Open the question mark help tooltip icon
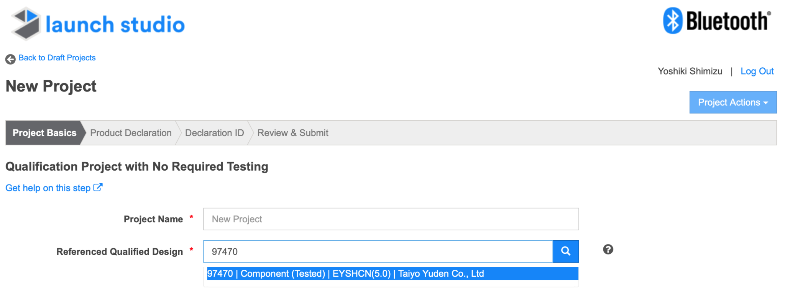This screenshot has width=785, height=300. pos(608,249)
